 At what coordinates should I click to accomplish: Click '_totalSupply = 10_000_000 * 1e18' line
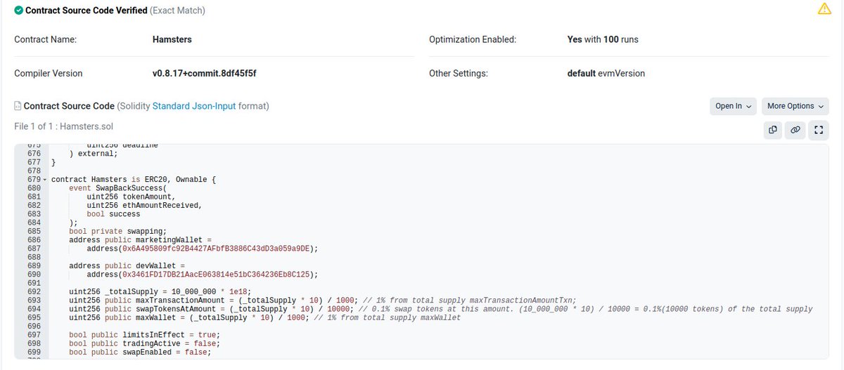click(x=160, y=292)
